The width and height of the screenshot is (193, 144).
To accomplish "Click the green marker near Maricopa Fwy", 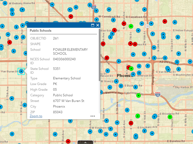I will 138,95.
